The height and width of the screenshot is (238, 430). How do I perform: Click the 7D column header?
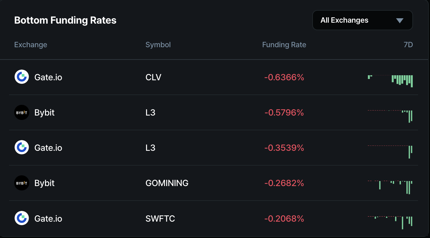coord(408,45)
